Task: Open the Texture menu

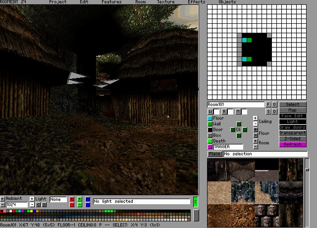Action: [166, 2]
